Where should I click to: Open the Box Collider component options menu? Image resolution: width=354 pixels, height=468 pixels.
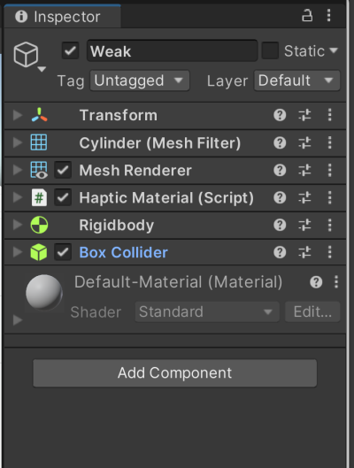(x=329, y=252)
